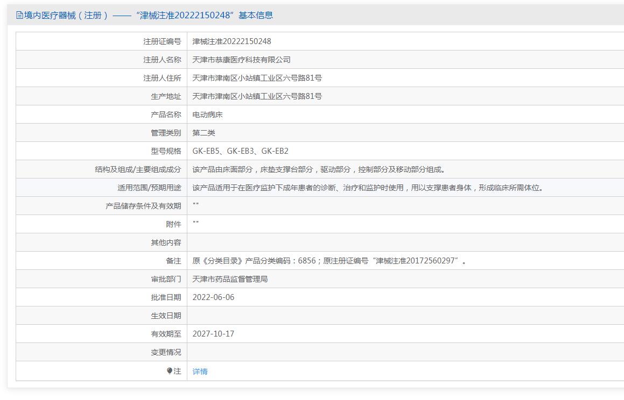
Task: Click the structure and composition description text
Action: coord(319,169)
